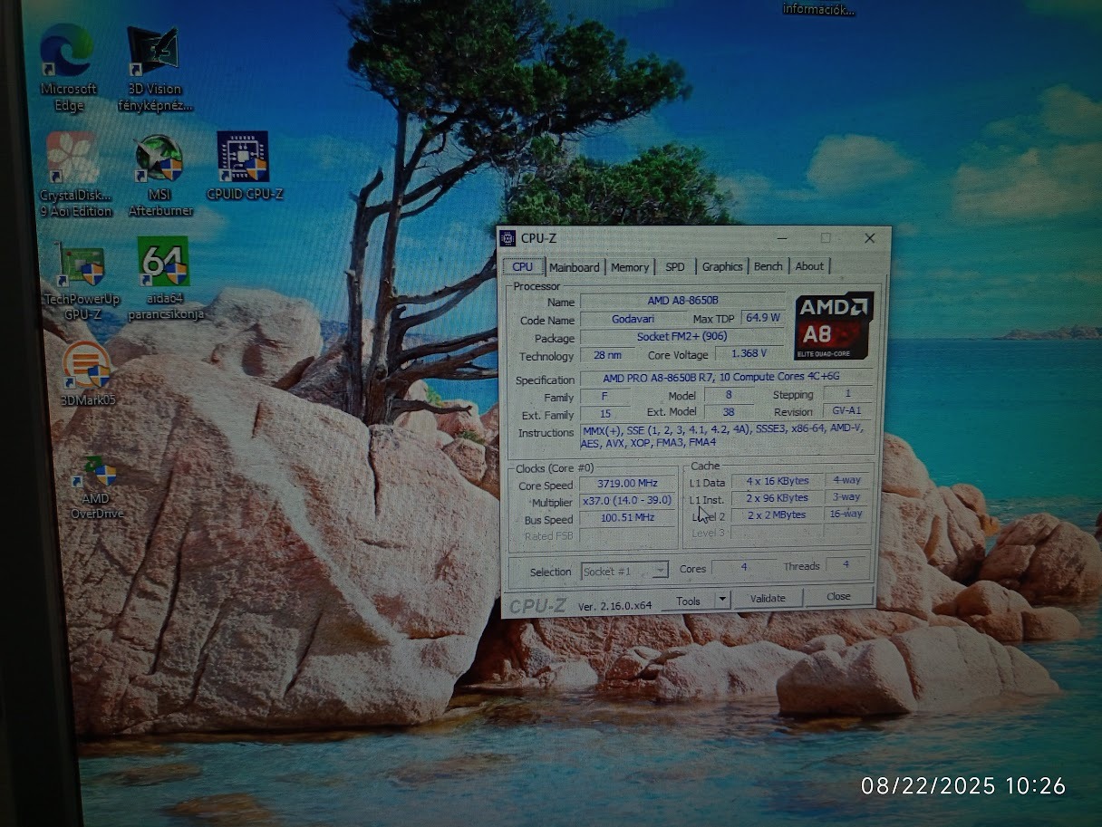Image resolution: width=1102 pixels, height=827 pixels.
Task: Launch the 3DMark05 desktop shortcut
Action: point(87,373)
